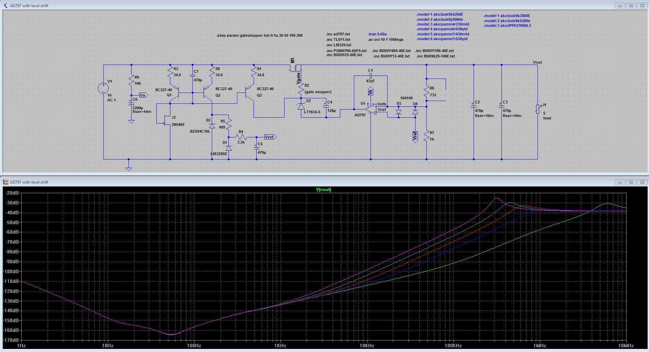Close the plot window
649x352 pixels.
(x=642, y=182)
